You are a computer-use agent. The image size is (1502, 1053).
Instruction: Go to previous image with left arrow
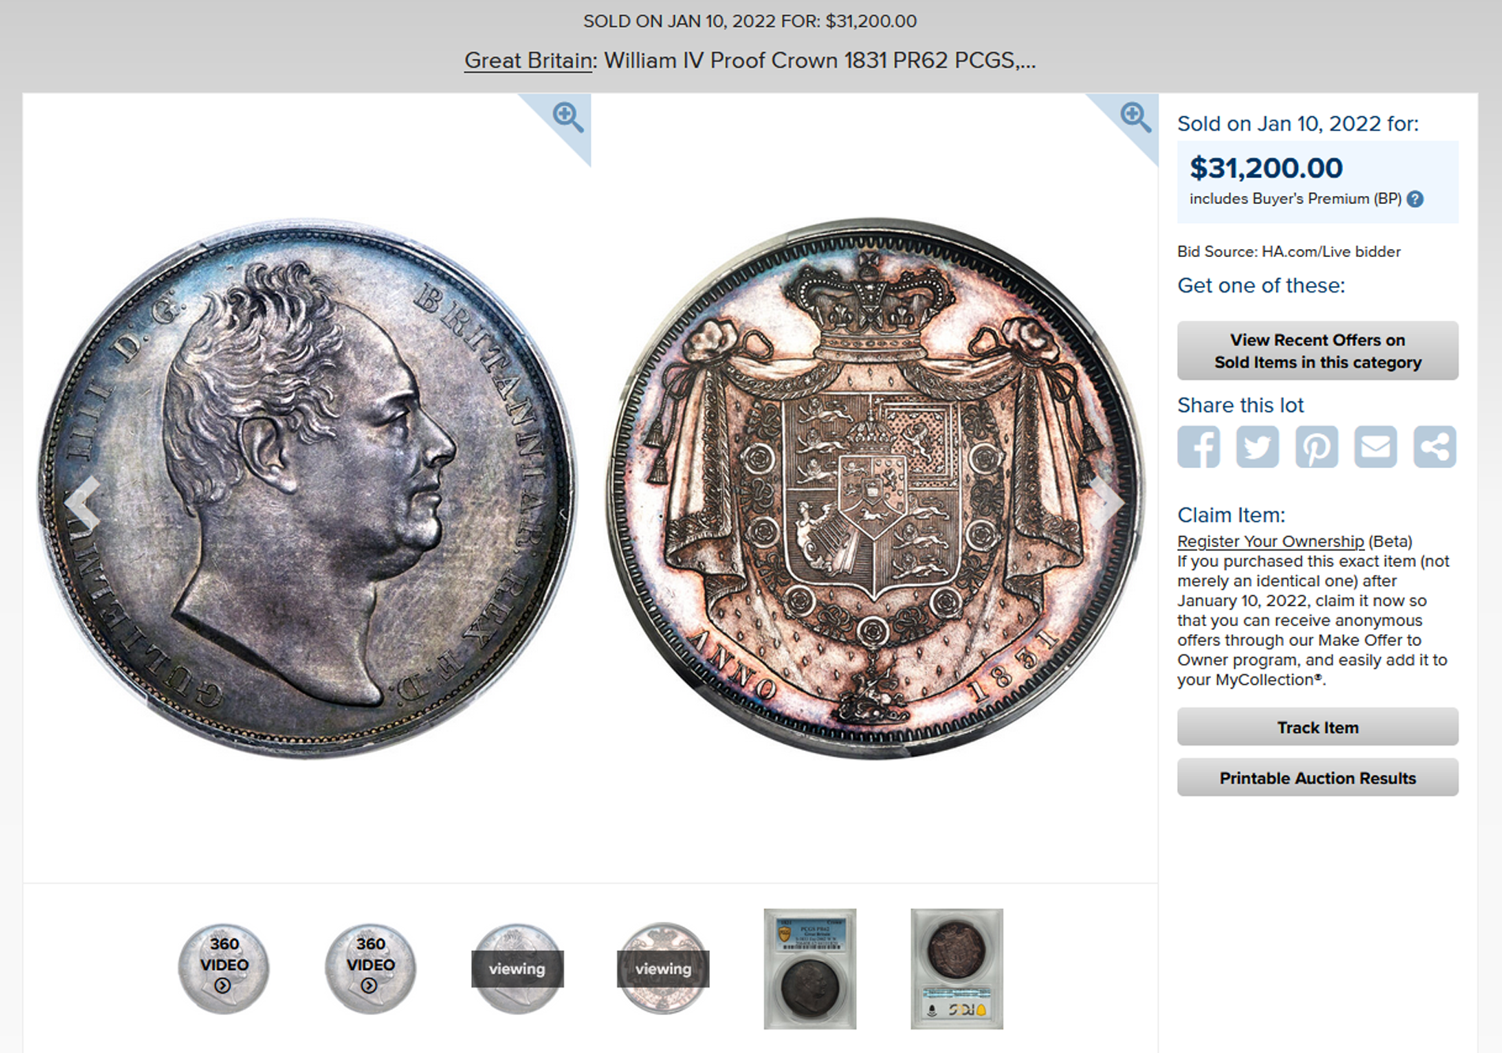point(82,503)
